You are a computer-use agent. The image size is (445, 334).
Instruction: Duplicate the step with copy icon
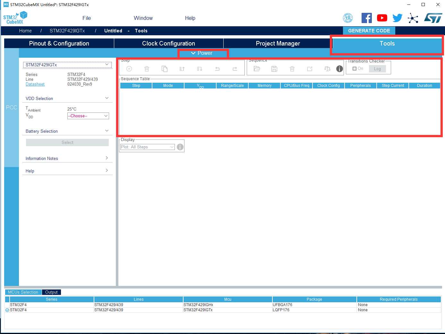tap(164, 69)
